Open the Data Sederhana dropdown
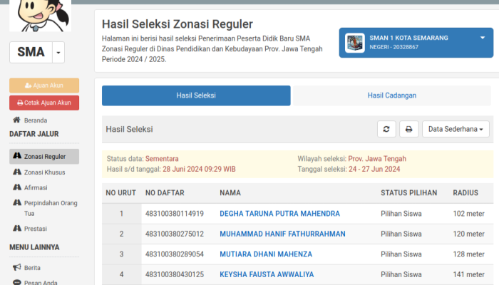 [456, 129]
